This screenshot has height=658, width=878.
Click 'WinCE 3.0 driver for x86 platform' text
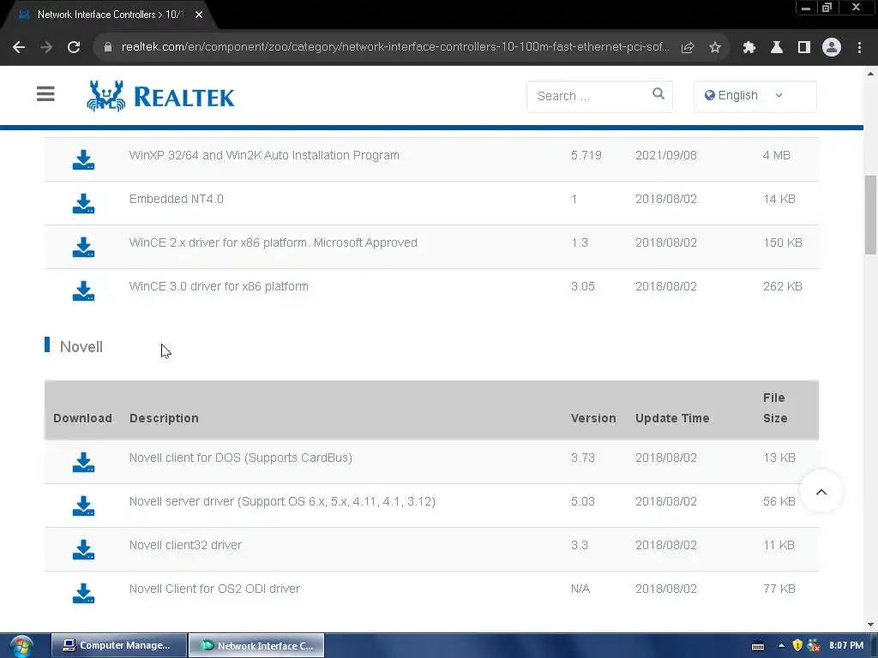click(x=219, y=286)
